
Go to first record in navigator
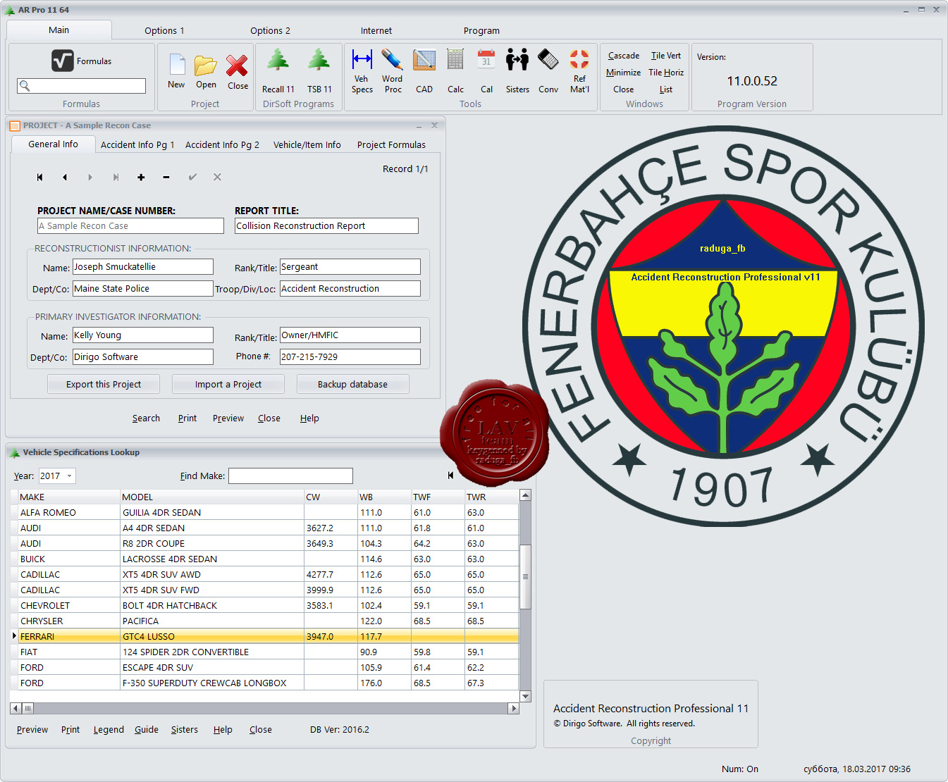click(x=40, y=178)
